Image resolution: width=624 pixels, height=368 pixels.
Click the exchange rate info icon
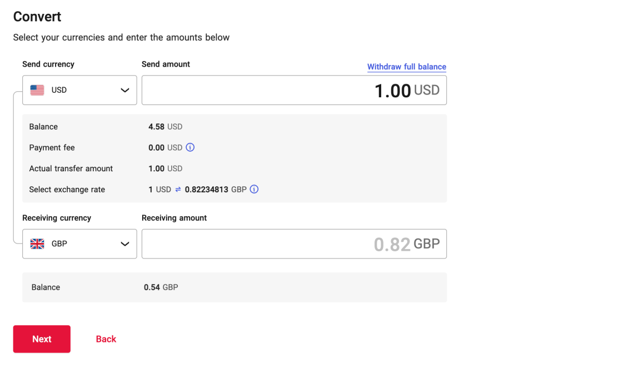254,190
